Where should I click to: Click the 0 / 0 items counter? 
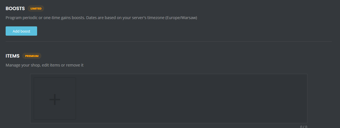304,127
